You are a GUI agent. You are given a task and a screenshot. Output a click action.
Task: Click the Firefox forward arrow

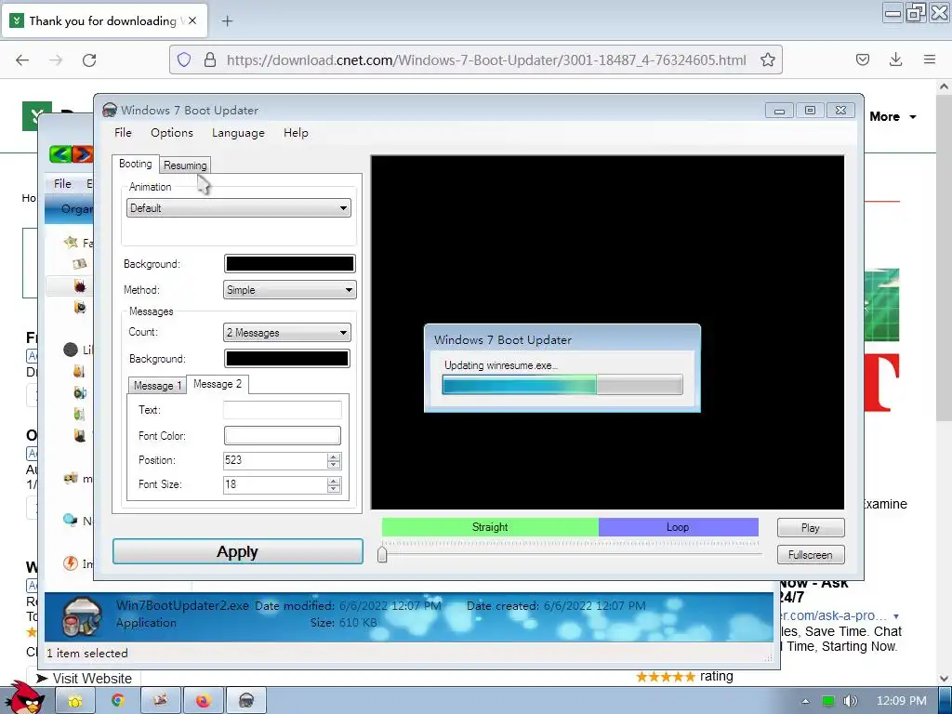(x=56, y=59)
